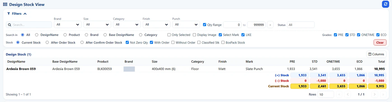
Task: Click product code BLK00059
Action: pos(105,69)
